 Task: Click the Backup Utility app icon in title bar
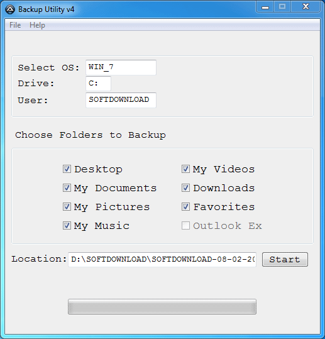click(x=10, y=9)
